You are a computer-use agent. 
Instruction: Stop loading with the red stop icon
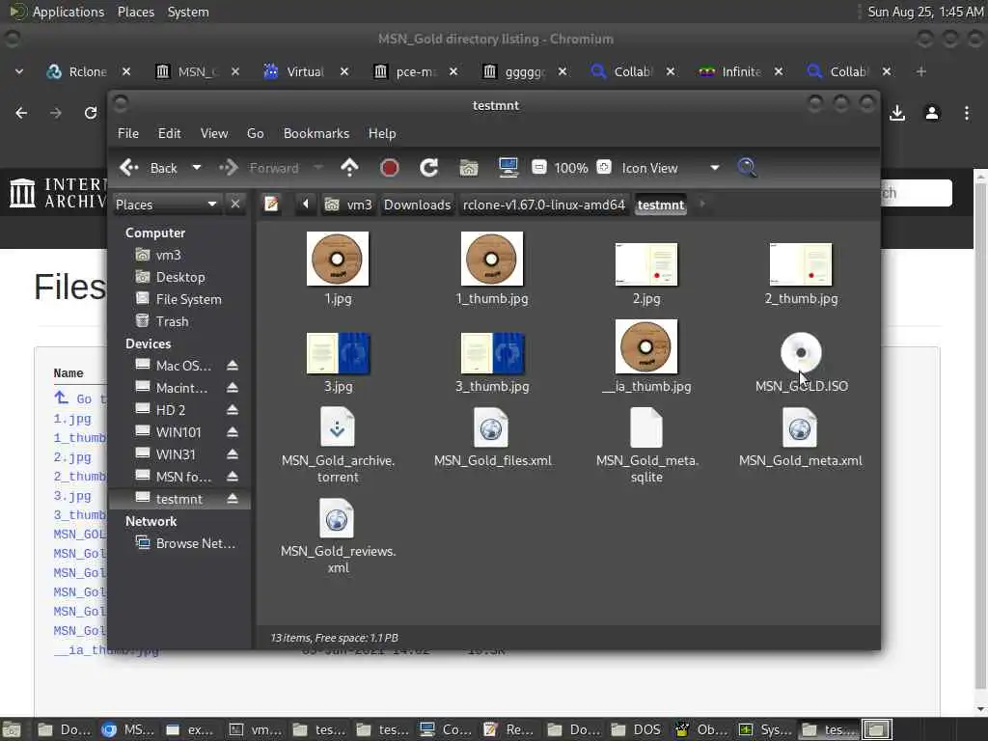point(390,168)
